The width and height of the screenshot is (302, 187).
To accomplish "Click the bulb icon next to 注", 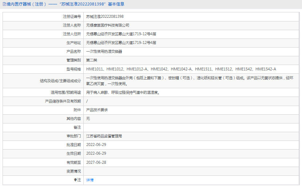I will [x=75, y=180].
